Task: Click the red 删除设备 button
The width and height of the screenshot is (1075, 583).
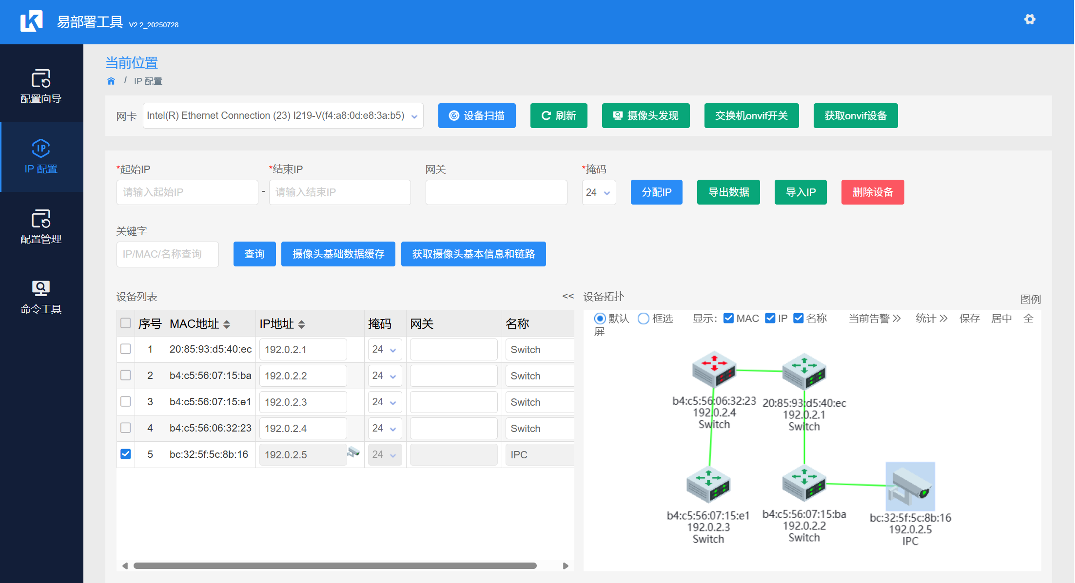Action: [872, 192]
